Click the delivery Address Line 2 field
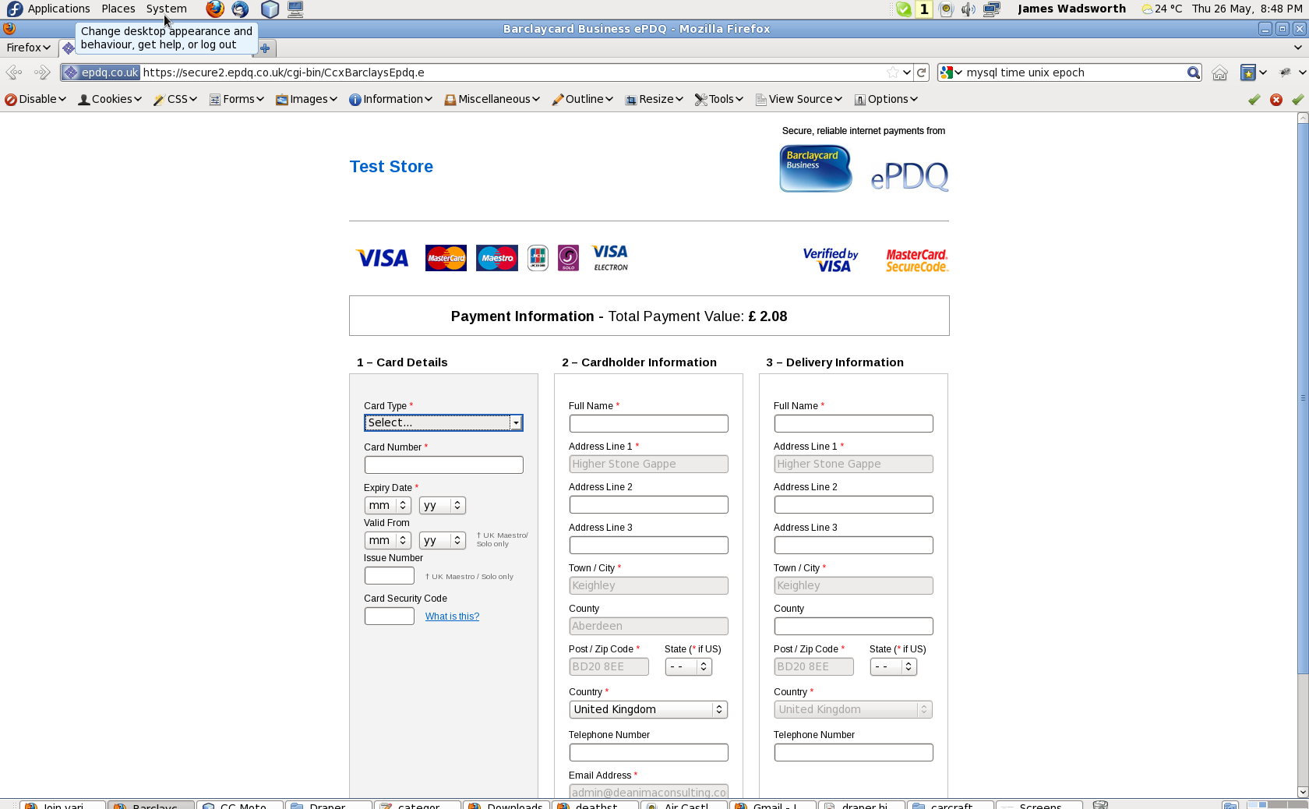 pyautogui.click(x=853, y=504)
